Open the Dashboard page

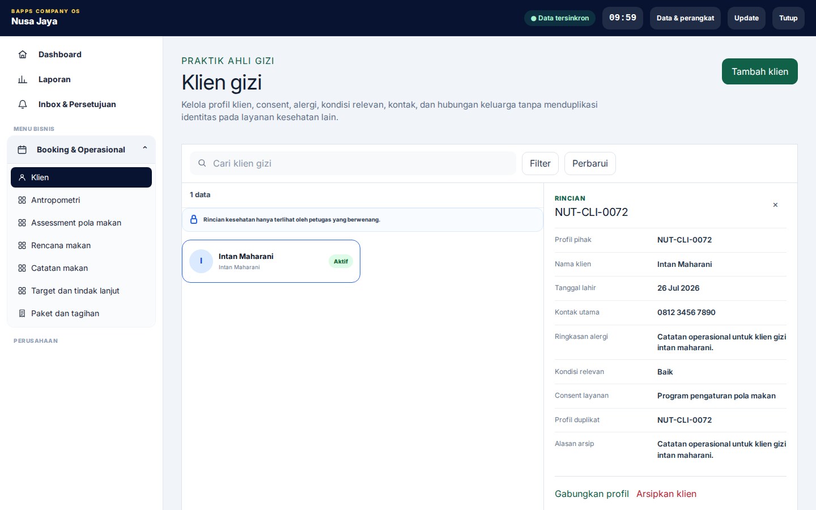click(x=81, y=54)
